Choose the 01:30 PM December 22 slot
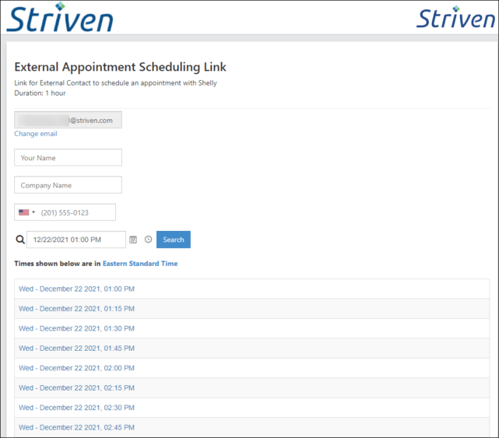Image resolution: width=499 pixels, height=438 pixels. [x=251, y=328]
